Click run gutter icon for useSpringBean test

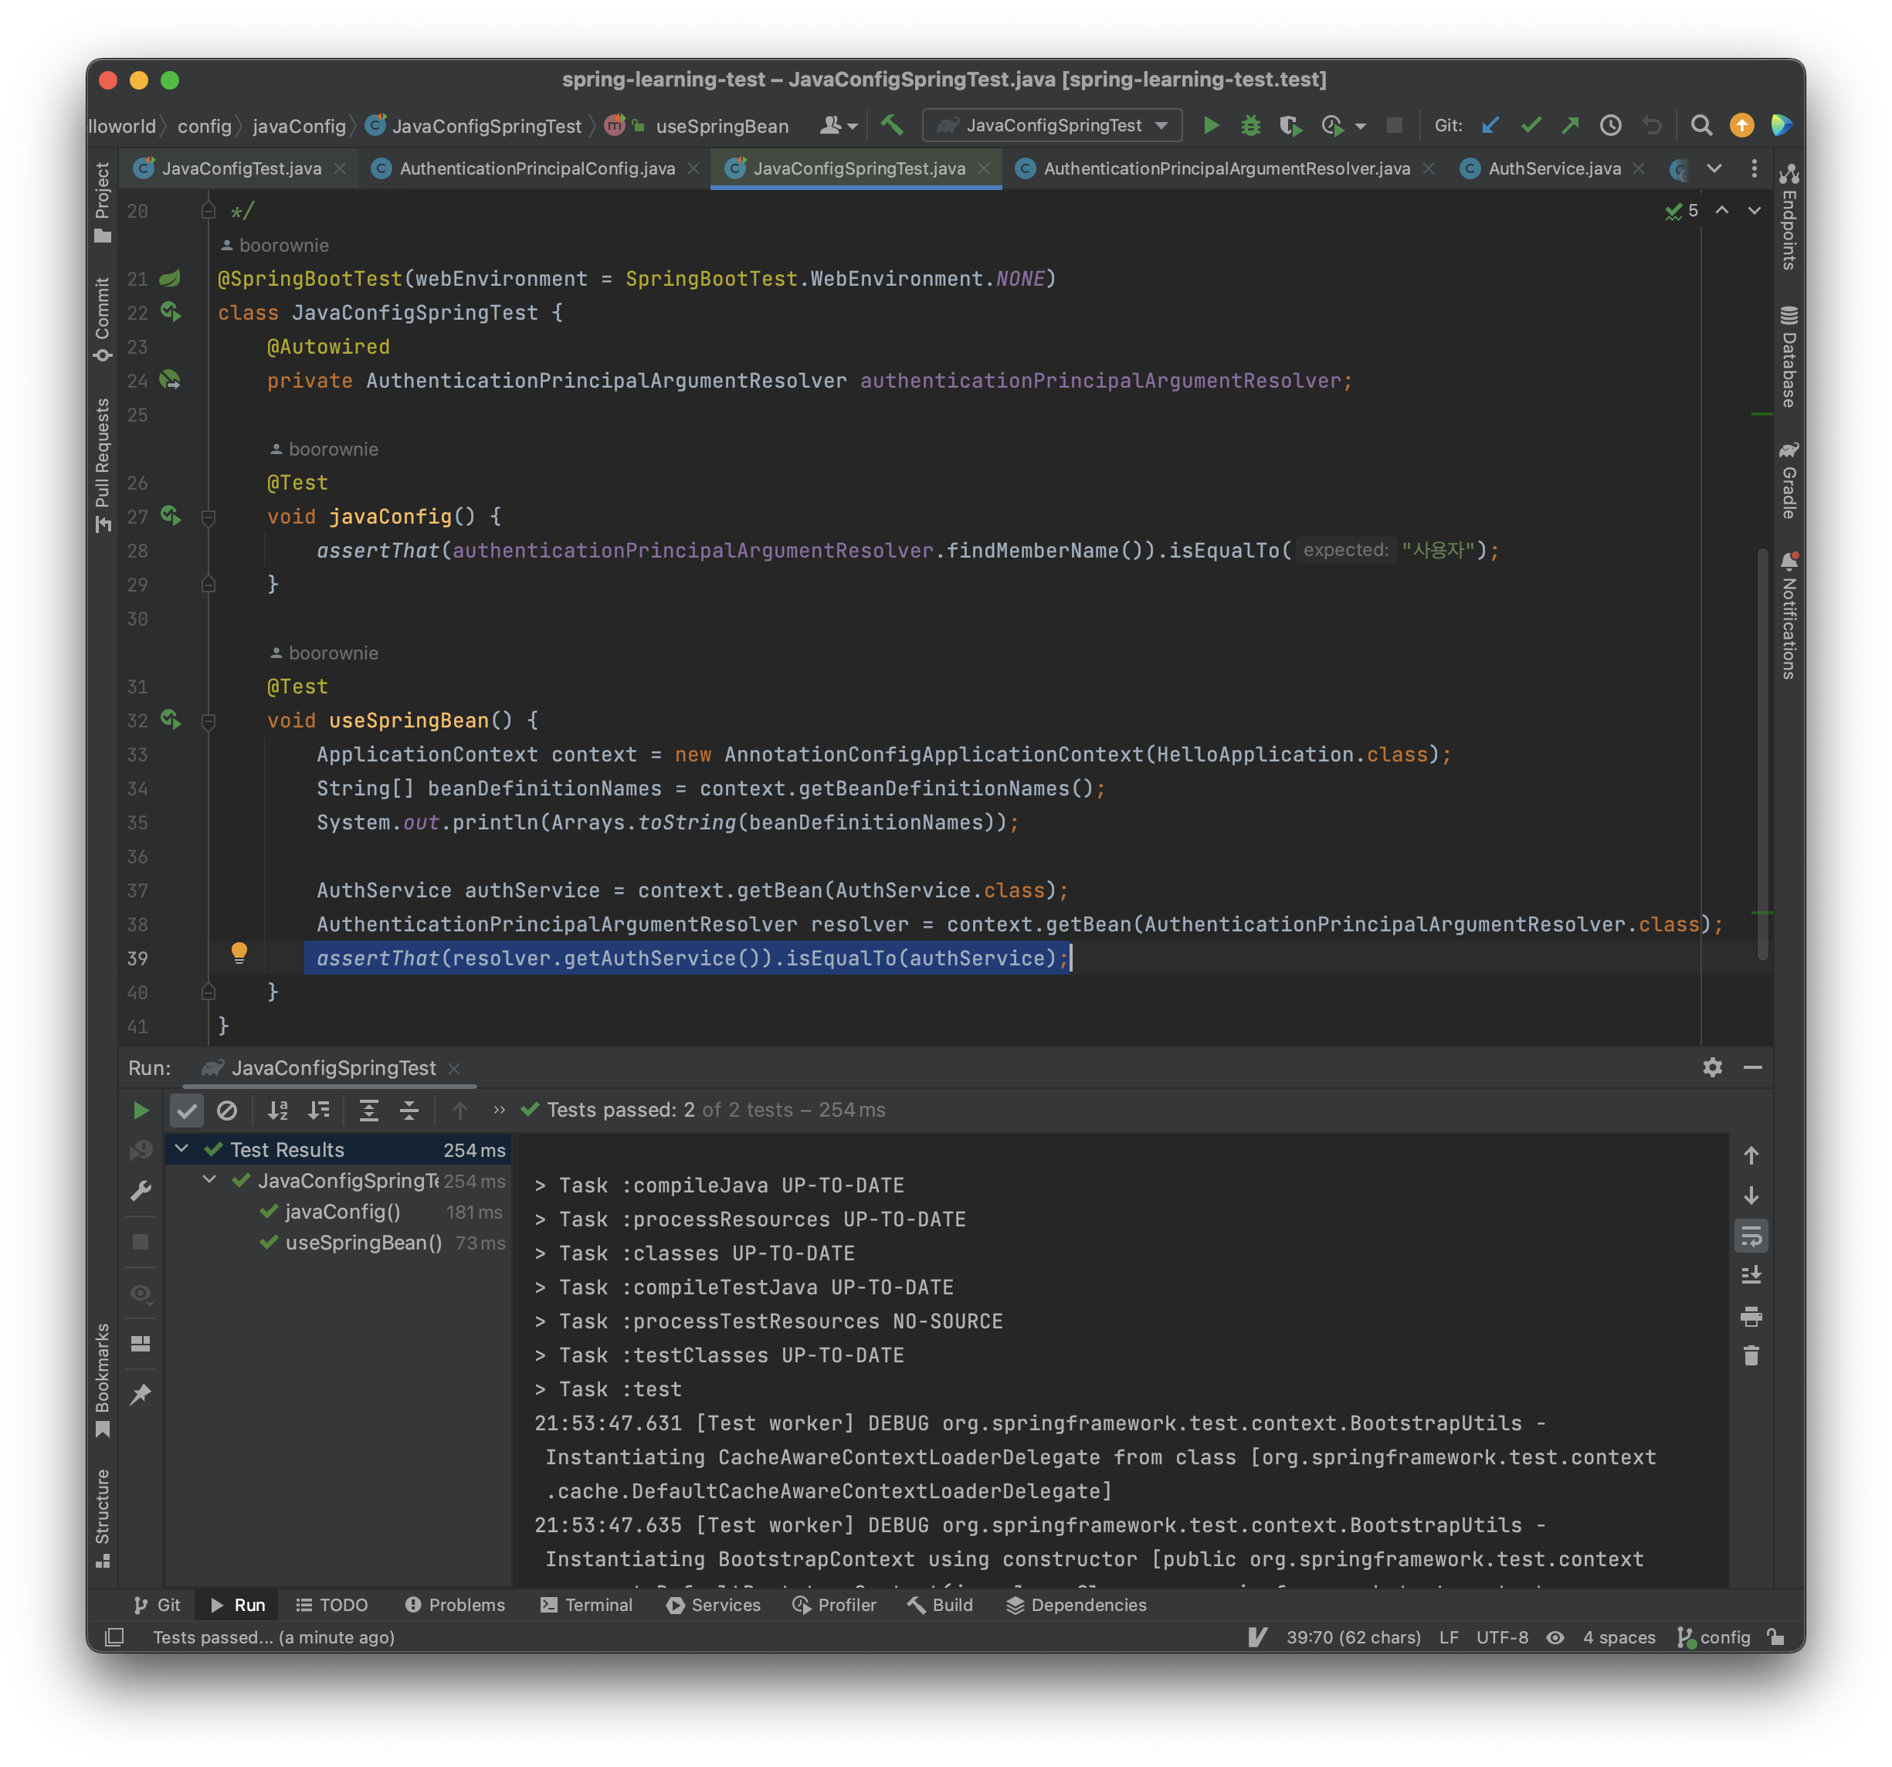(x=171, y=719)
